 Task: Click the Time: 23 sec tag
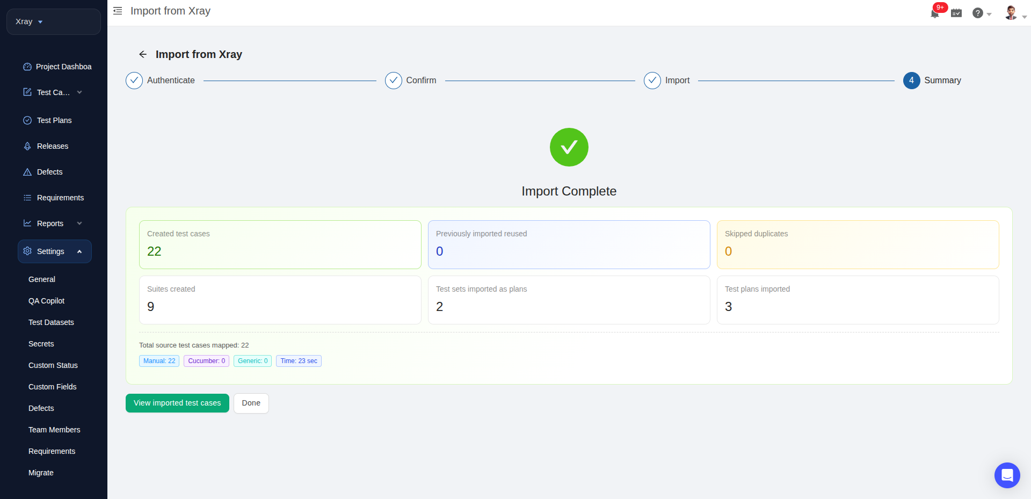click(x=299, y=361)
